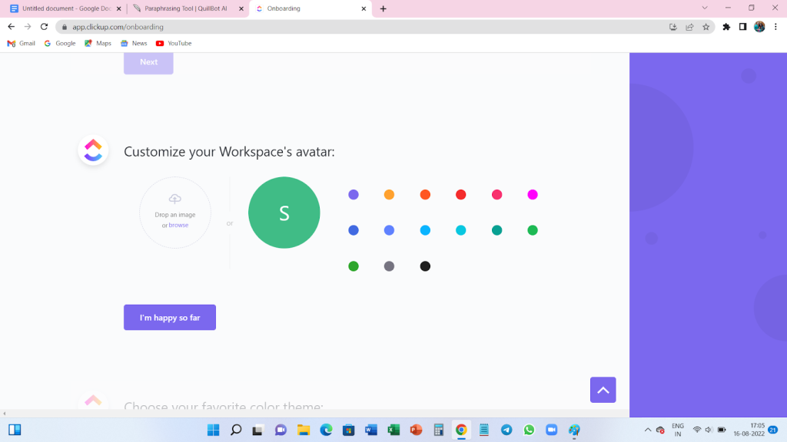Viewport: 787px width, 442px height.
Task: Open the Chrome profile avatar icon
Action: (759, 26)
